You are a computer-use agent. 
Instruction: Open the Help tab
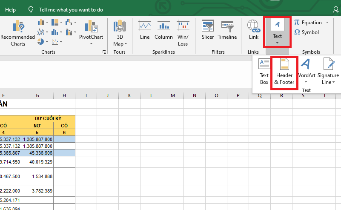[10, 9]
